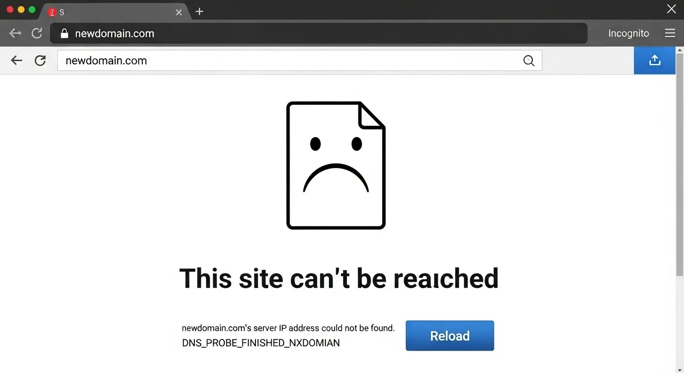684x373 pixels.
Task: Open the hamburger menu next to Incognito
Action: 670,33
